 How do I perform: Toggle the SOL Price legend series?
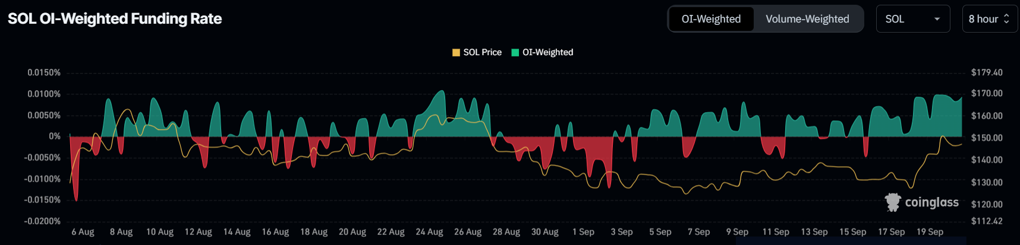pos(477,52)
